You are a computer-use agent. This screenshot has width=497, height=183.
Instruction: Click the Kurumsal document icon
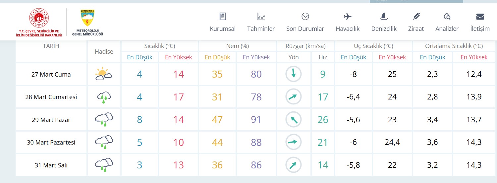(x=223, y=16)
